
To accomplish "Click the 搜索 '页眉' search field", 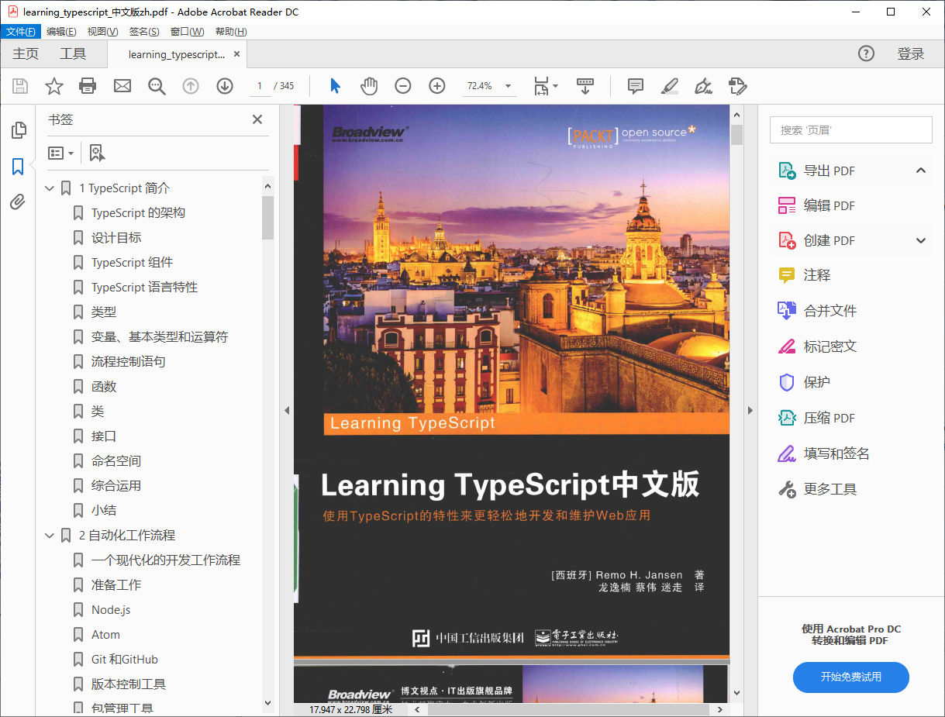I will coord(850,130).
